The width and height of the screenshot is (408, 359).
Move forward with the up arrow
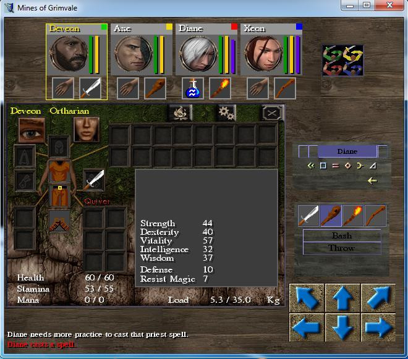coord(342,298)
